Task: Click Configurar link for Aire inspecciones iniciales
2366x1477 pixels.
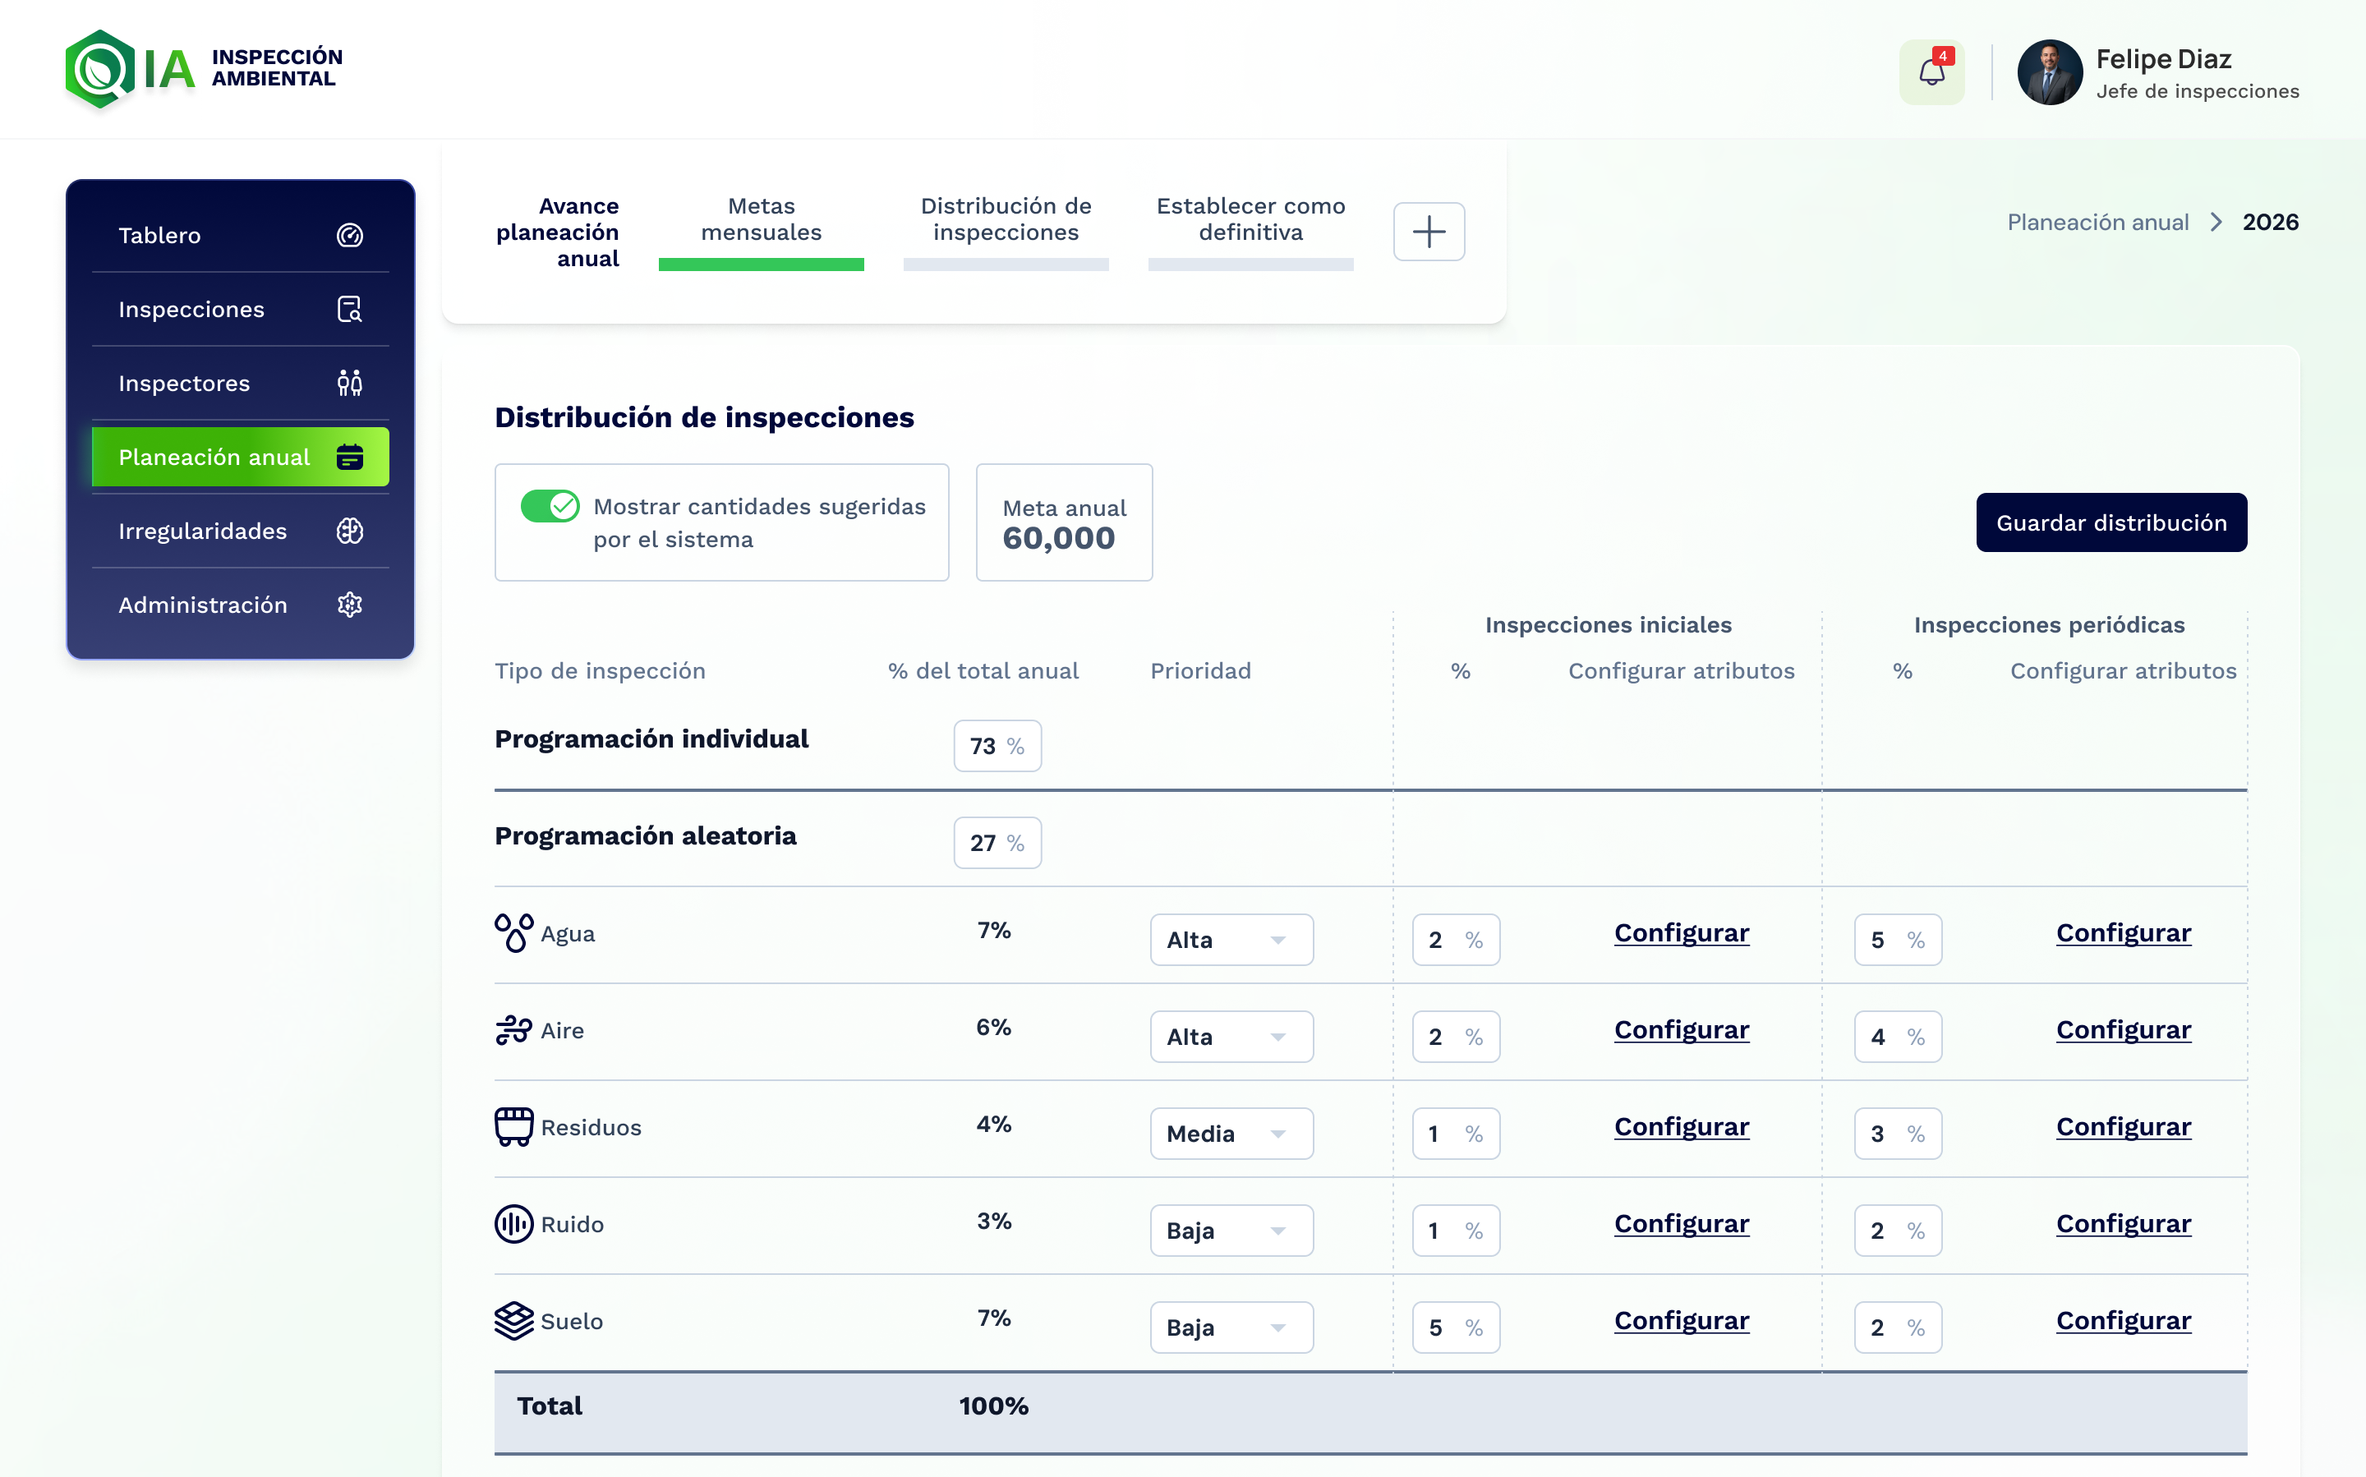Action: (x=1681, y=1029)
